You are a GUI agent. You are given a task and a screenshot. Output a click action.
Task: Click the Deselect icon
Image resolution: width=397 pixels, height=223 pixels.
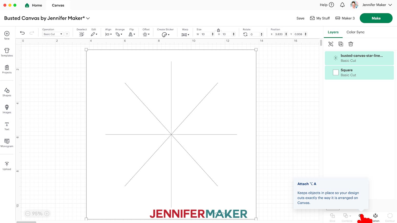[x=82, y=34]
